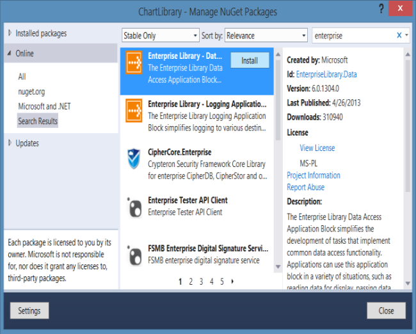Click details pane scrollbar thumb
416x334 pixels.
(408, 126)
